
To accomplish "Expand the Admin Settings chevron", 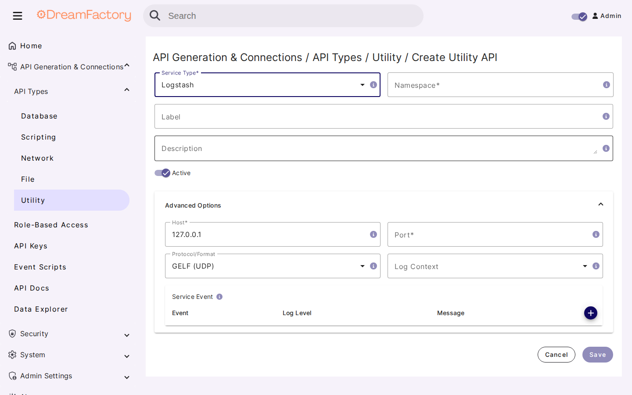I will (127, 377).
